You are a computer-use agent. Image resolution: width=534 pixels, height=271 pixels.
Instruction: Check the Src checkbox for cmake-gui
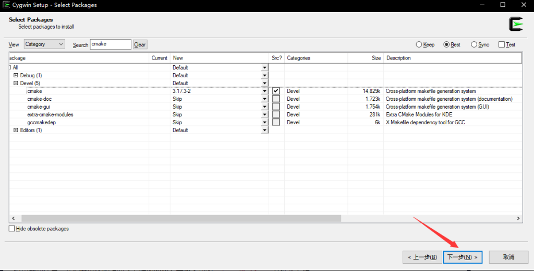tap(276, 107)
